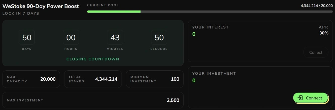
Task: Select the Total Staked 4,344.214 card
Action: [x=93, y=79]
